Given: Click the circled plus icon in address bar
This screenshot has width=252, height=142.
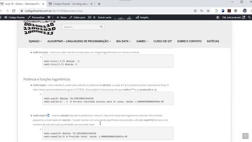Looking at the screenshot, I should click(x=195, y=11).
